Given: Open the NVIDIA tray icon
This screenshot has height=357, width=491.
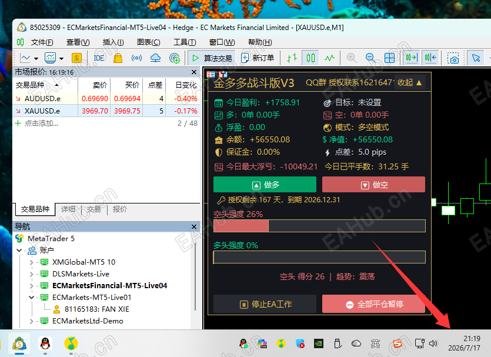Looking at the screenshot, I should click(x=319, y=343).
